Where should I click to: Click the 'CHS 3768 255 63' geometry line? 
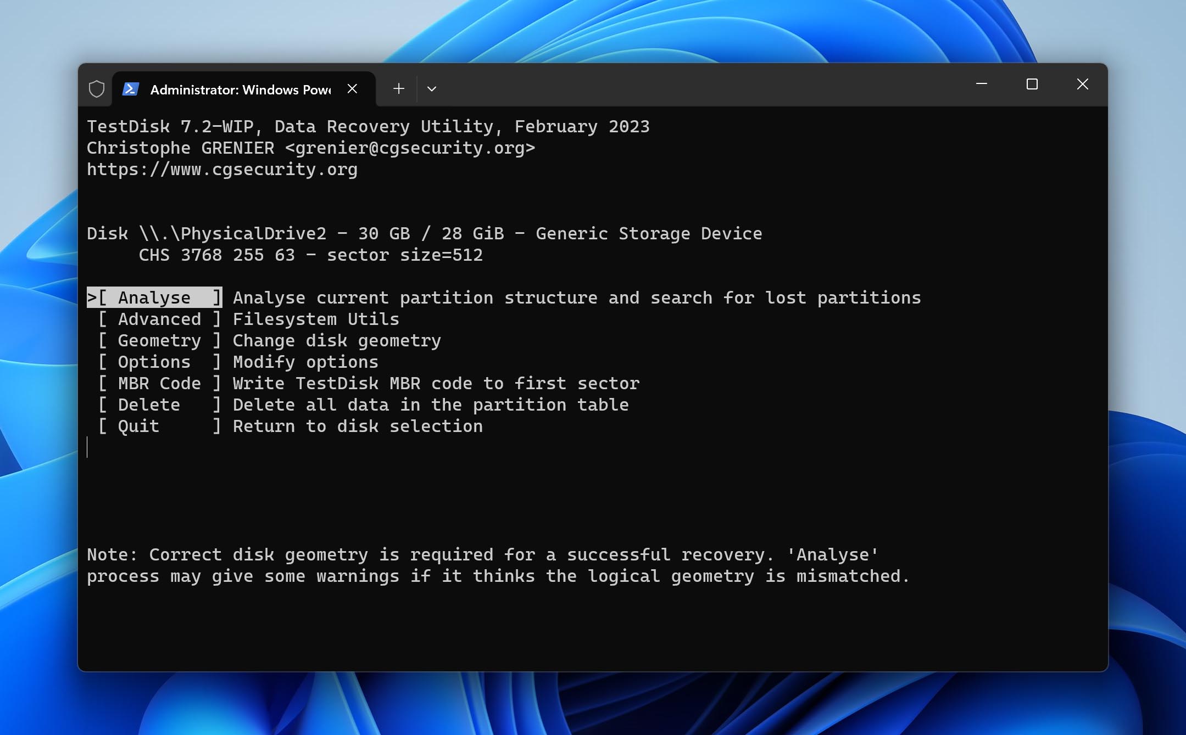[311, 255]
